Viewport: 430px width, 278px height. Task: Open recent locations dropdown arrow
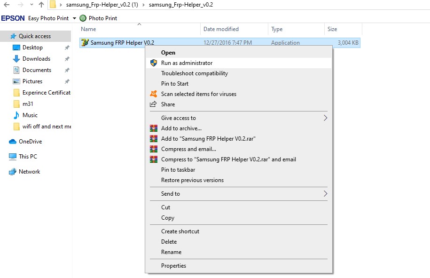[31, 5]
